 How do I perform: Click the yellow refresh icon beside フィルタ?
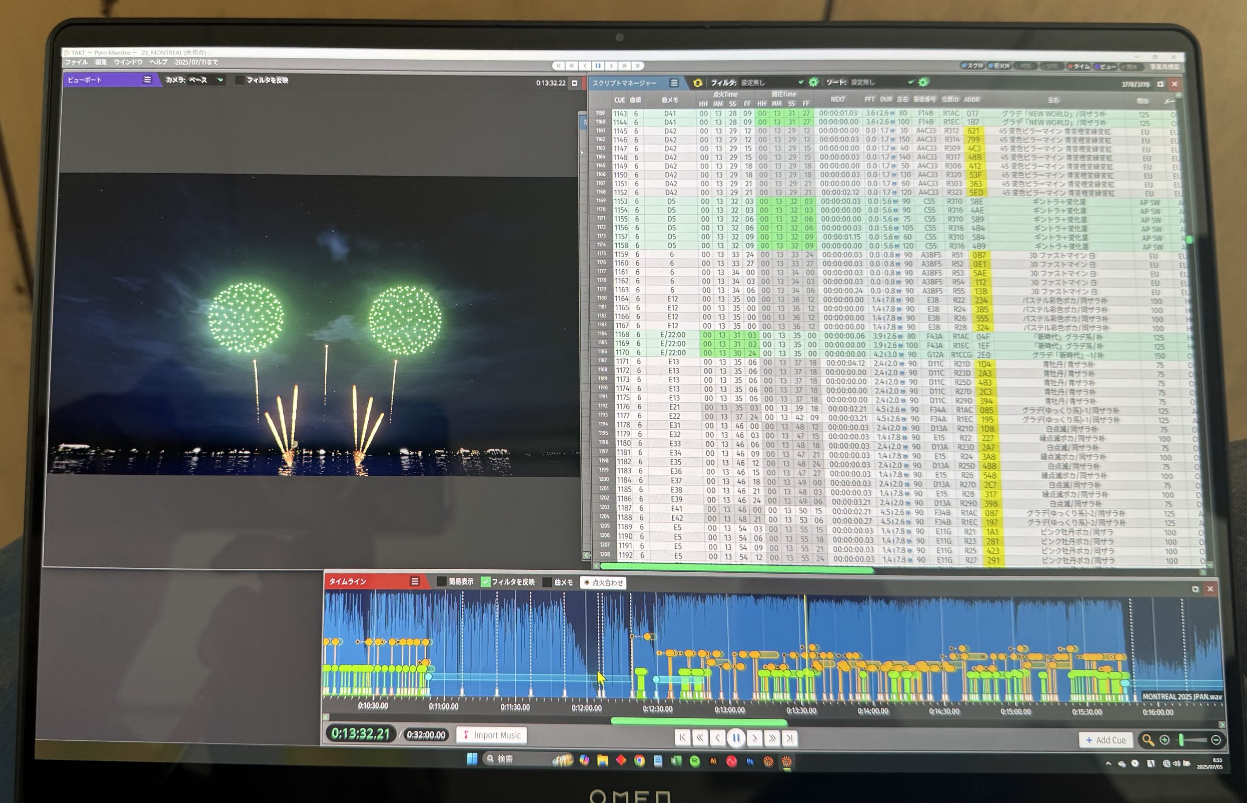[x=698, y=83]
